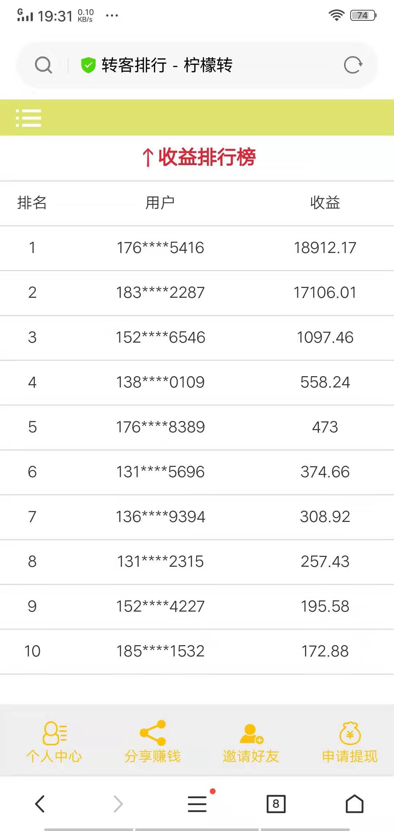
Task: Go to browser home page
Action: tap(354, 804)
